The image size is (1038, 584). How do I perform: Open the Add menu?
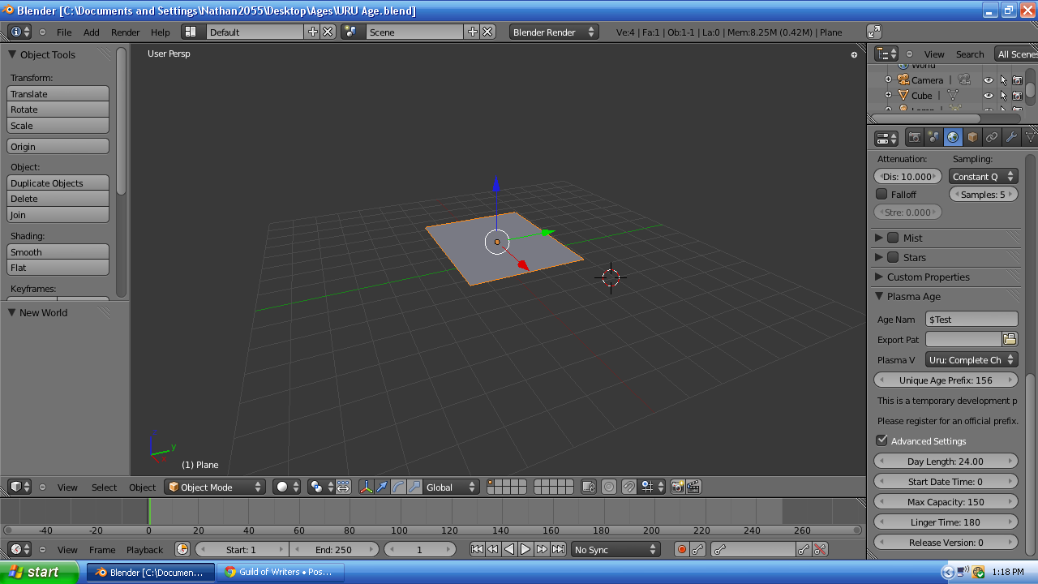[x=92, y=32]
